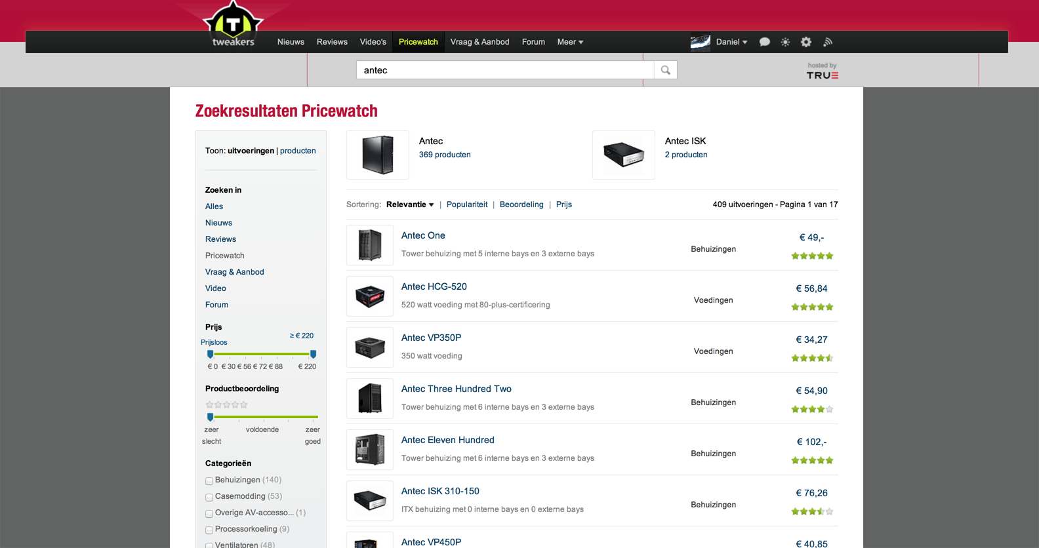Viewport: 1039px width, 548px height.
Task: Open the messages speech bubble icon
Action: (x=764, y=42)
